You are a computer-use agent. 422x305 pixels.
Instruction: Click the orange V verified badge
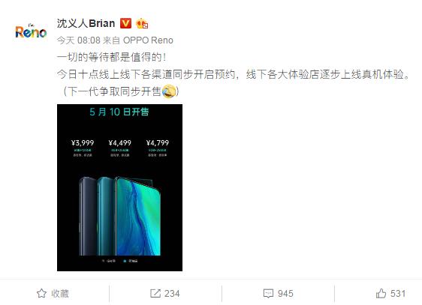coord(125,23)
